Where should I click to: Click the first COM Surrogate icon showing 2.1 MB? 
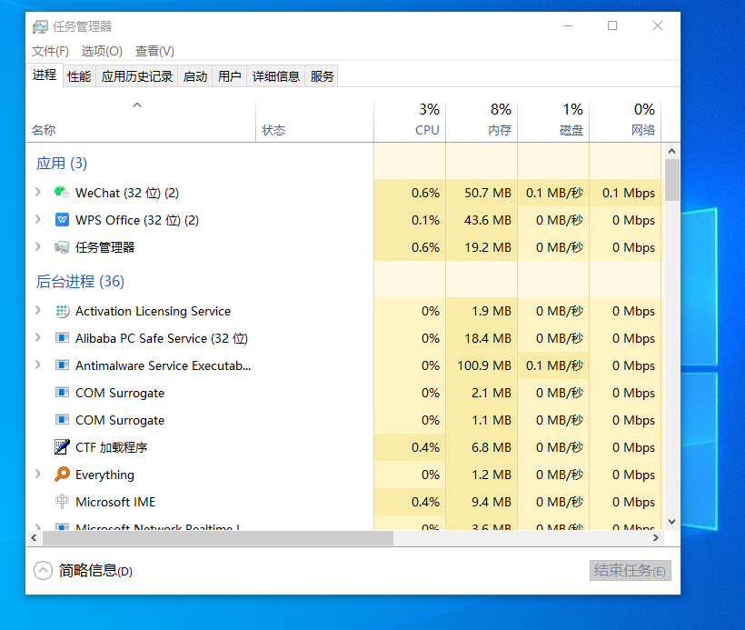pyautogui.click(x=62, y=393)
